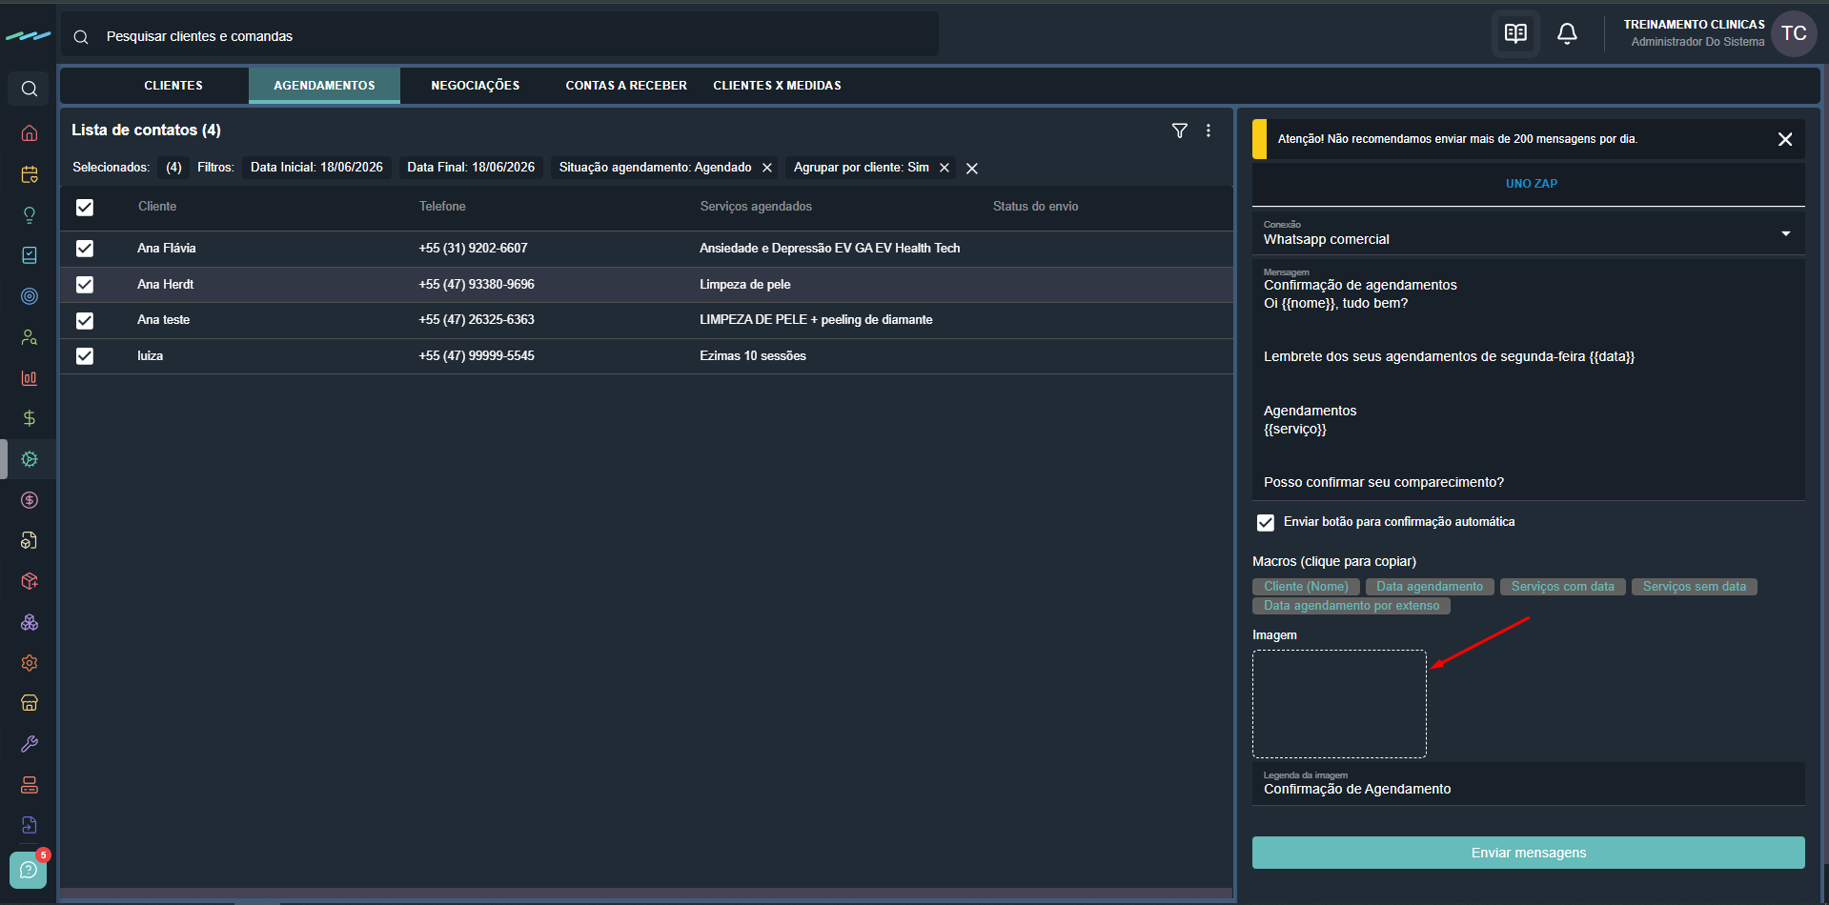Copy the Serviços sem data macro
Viewport: 1829px width, 905px height.
coord(1695,587)
